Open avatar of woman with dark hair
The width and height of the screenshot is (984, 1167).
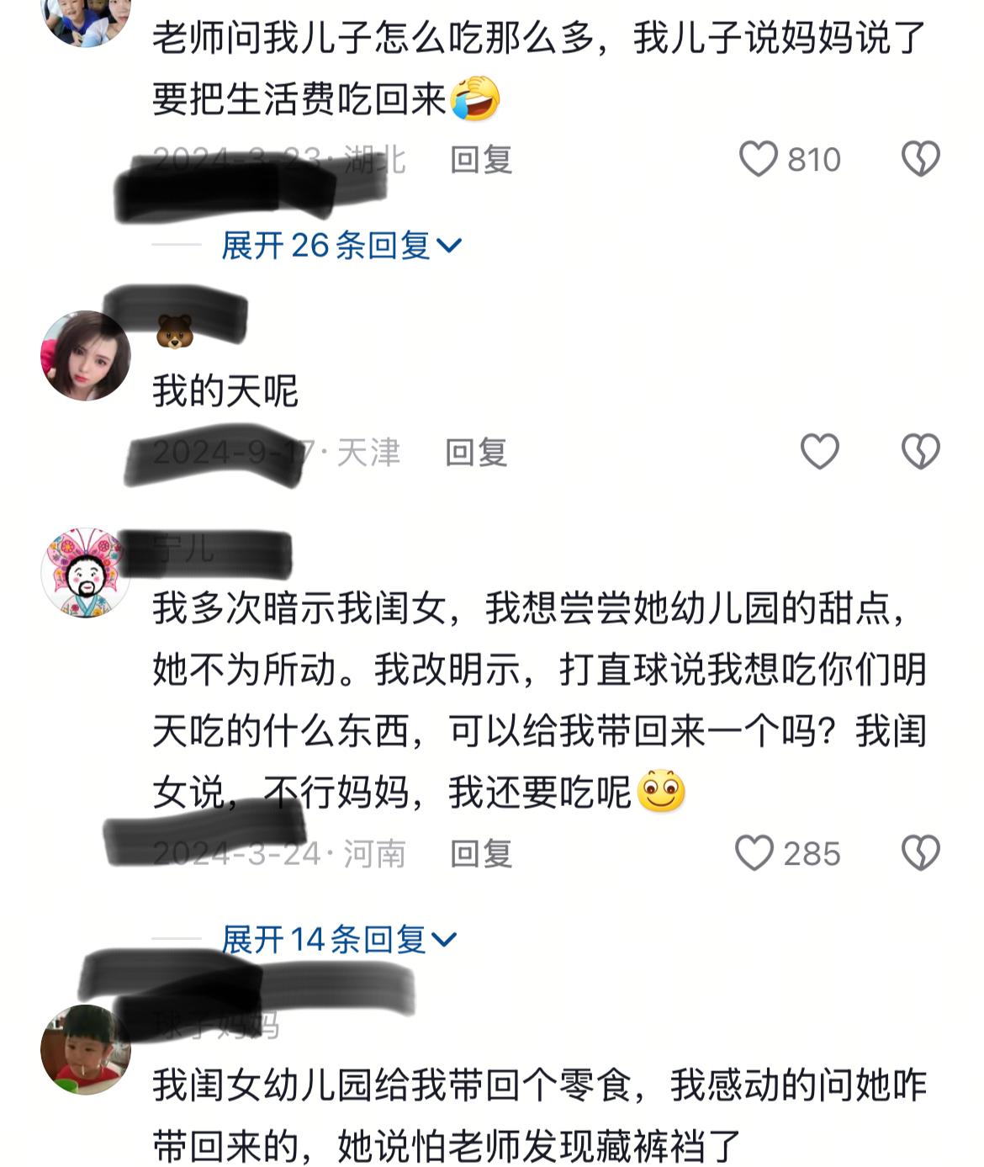click(86, 356)
